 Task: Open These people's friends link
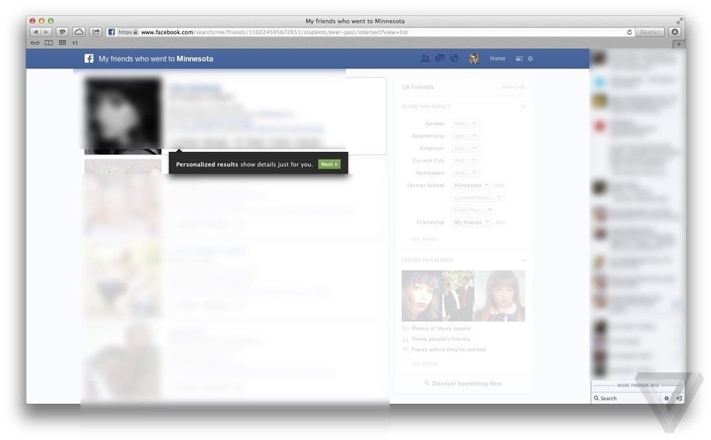point(441,339)
